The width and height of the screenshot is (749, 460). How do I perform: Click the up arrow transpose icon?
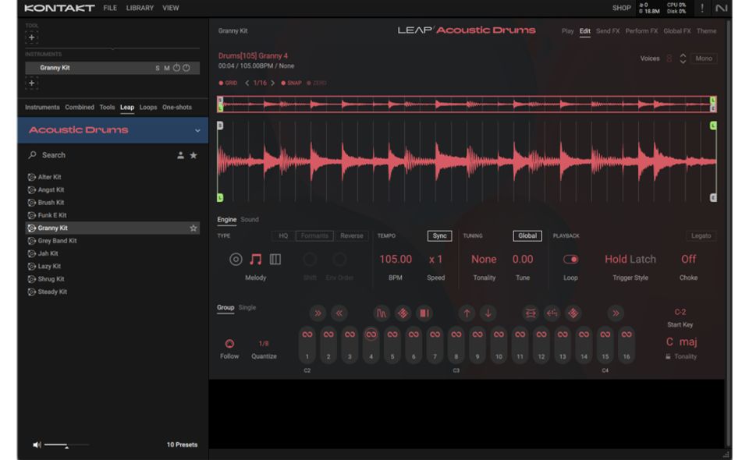click(467, 313)
